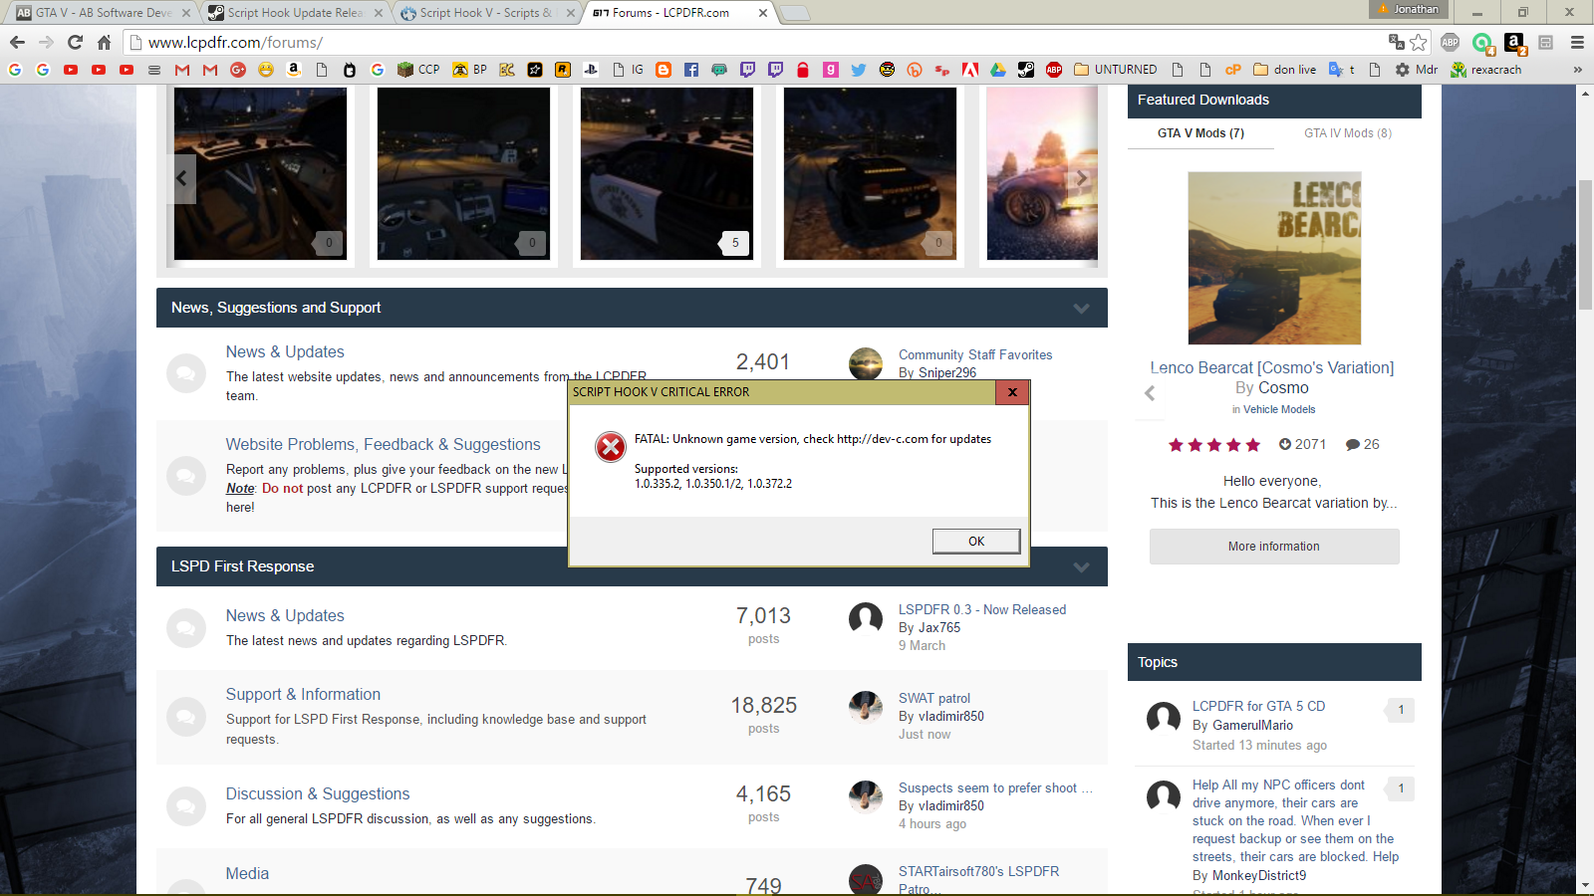Show hidden bookmarks via overflow chevron
This screenshot has height=896, width=1594.
(1577, 70)
